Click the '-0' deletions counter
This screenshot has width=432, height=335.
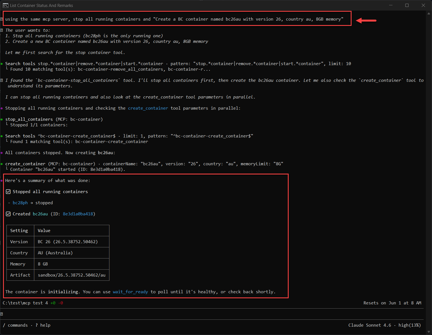tap(60, 303)
